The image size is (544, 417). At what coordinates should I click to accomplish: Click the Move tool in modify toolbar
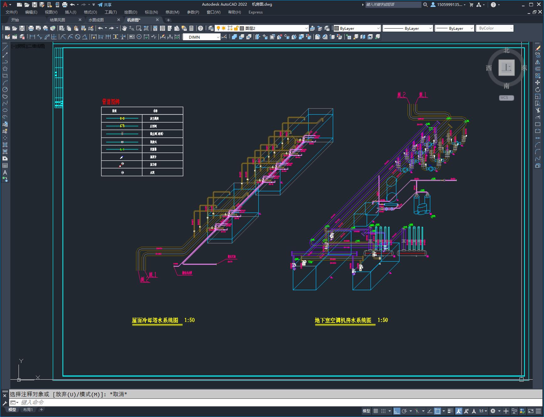pyautogui.click(x=538, y=83)
